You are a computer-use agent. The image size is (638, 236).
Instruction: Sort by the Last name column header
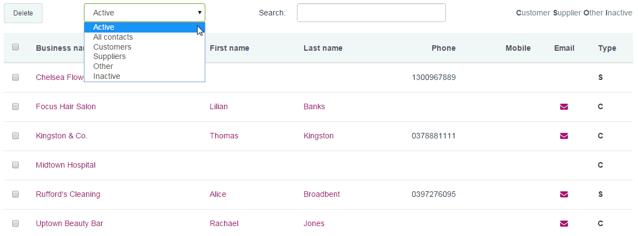pyautogui.click(x=323, y=48)
